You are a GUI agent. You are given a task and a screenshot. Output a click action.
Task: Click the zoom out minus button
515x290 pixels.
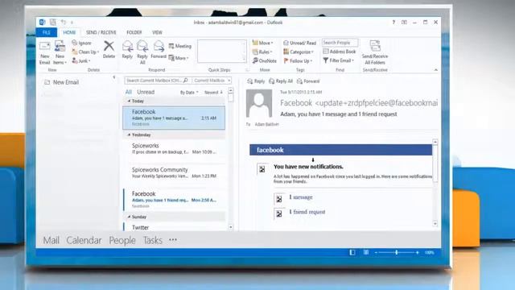tap(376, 252)
